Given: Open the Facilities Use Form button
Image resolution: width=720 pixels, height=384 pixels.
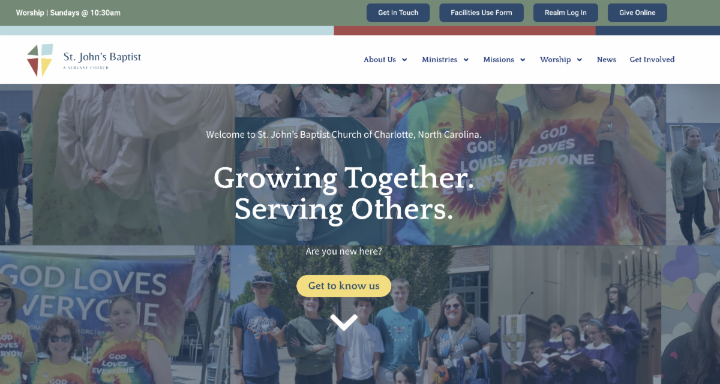Looking at the screenshot, I should pyautogui.click(x=481, y=13).
